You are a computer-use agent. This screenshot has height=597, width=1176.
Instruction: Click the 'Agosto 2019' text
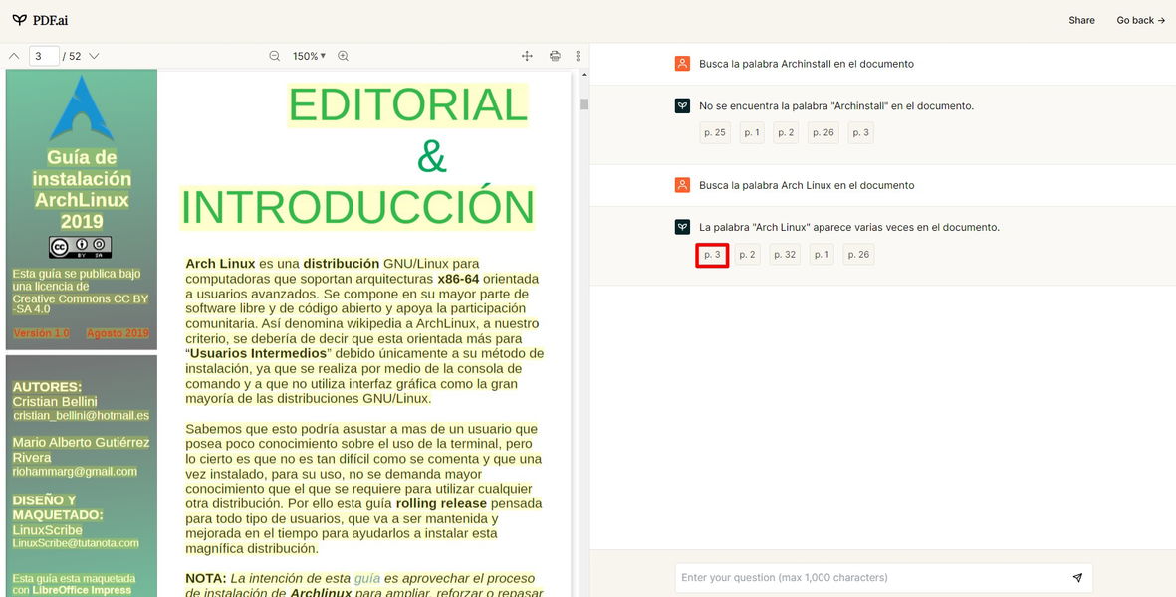tap(118, 333)
